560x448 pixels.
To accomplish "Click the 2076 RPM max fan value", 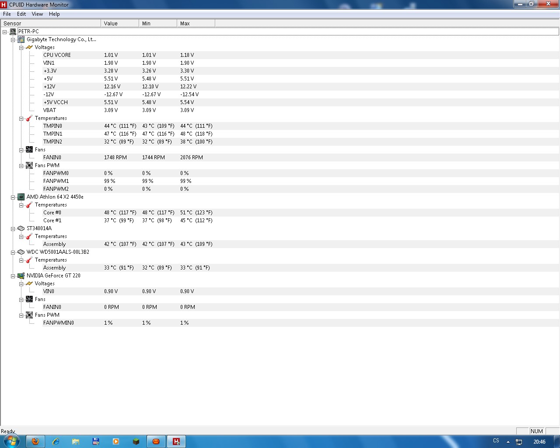I will click(x=192, y=157).
